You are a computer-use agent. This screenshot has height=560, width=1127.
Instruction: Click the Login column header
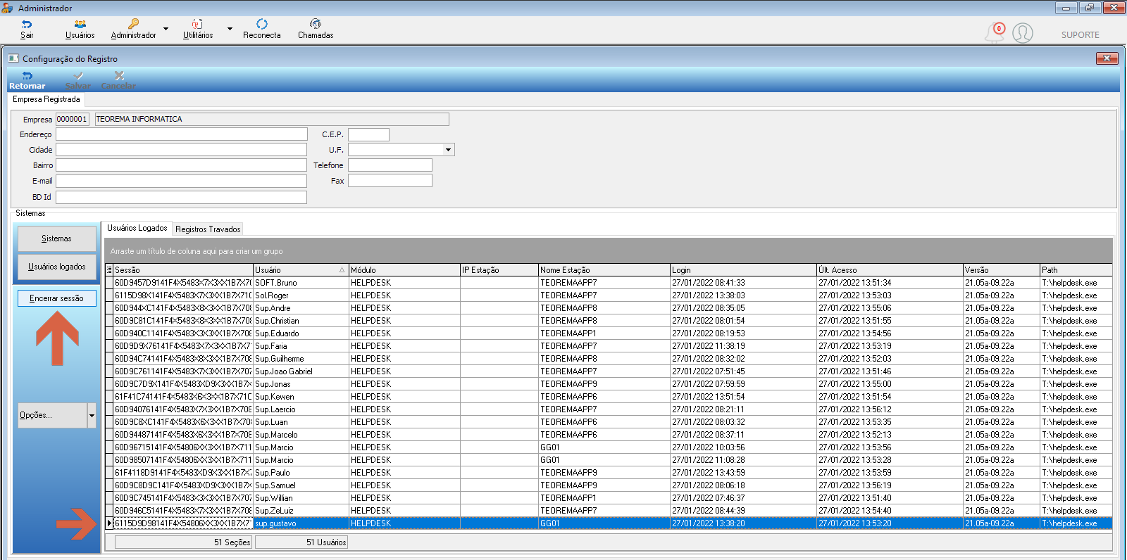[x=743, y=270]
